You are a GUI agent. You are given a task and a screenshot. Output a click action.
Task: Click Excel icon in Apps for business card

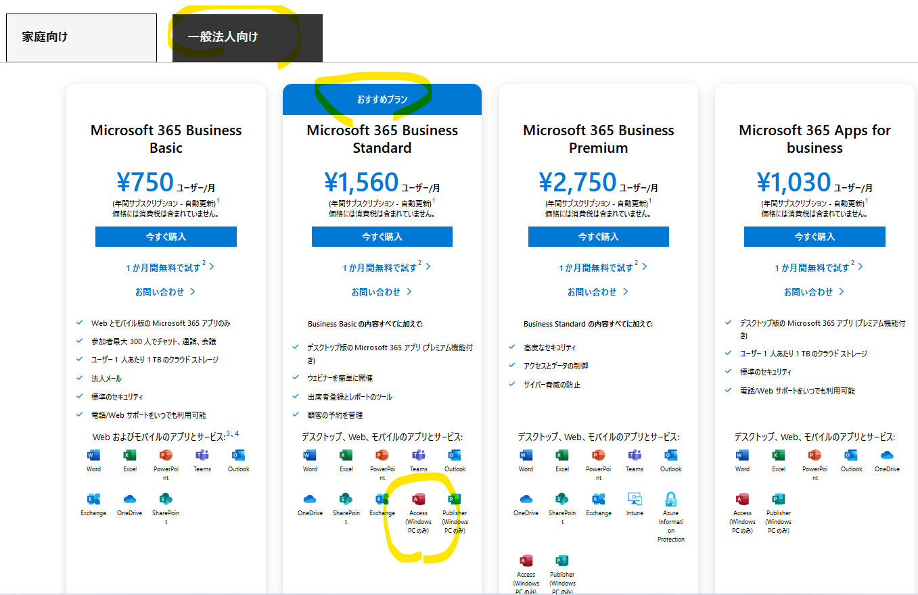pyautogui.click(x=779, y=455)
